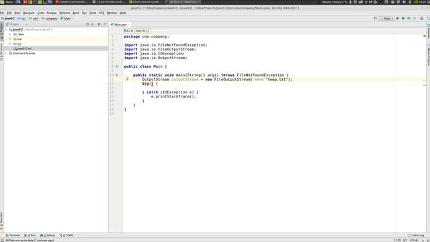Image resolution: width=430 pixels, height=242 pixels.
Task: Click main() breadcrumb above editor
Action: [143, 31]
